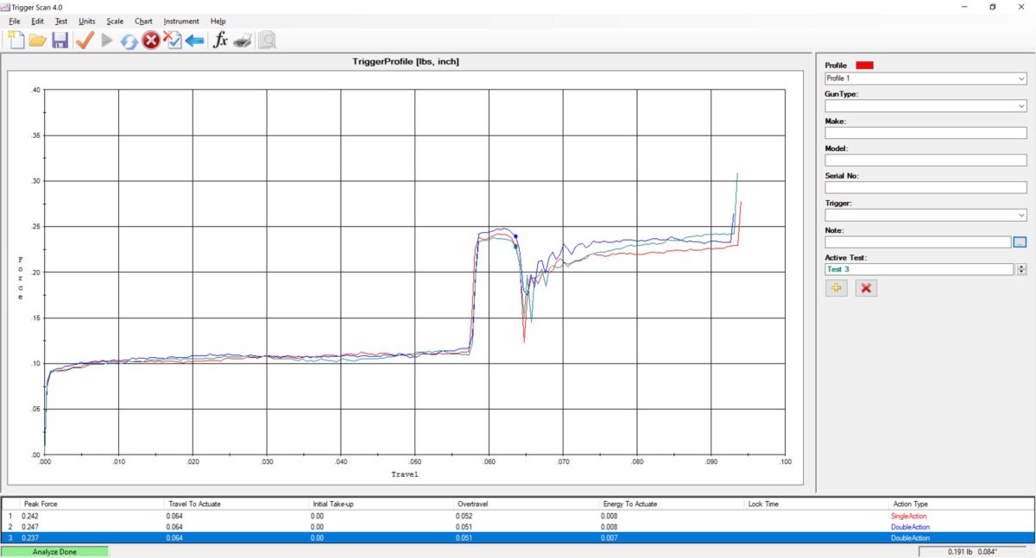
Task: Save using the floppy disk icon
Action: pyautogui.click(x=60, y=40)
